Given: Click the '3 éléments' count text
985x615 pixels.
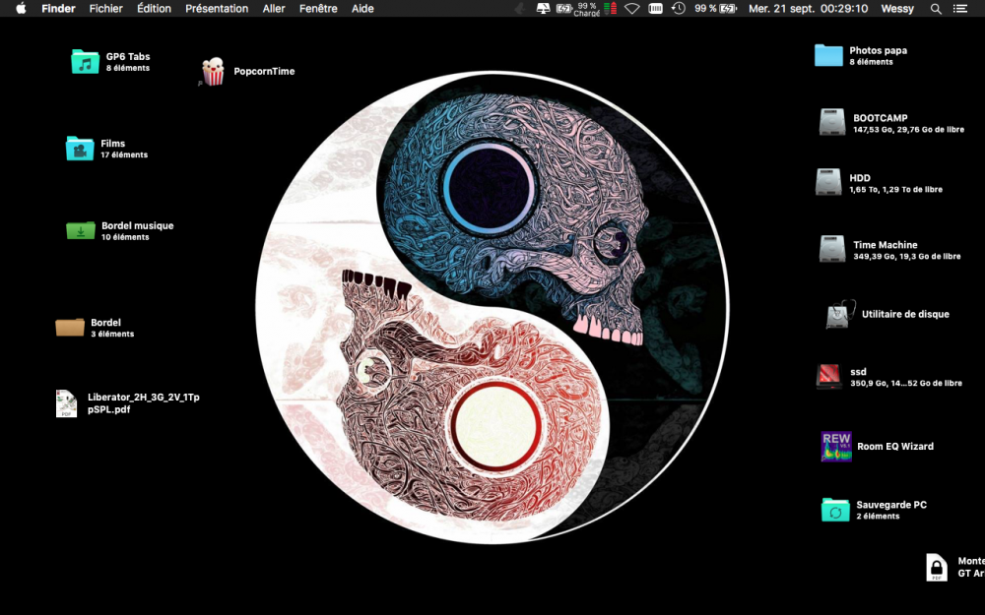Looking at the screenshot, I should point(112,334).
